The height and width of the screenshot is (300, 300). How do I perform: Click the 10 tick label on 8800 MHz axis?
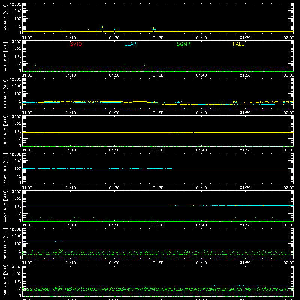click(x=19, y=251)
